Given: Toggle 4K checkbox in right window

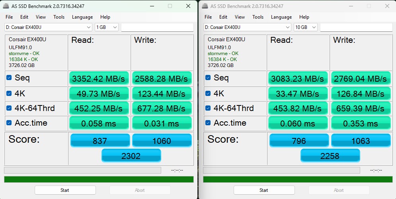Looking at the screenshot, I should tap(208, 93).
